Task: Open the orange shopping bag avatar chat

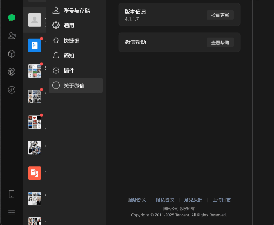Action: [35, 173]
